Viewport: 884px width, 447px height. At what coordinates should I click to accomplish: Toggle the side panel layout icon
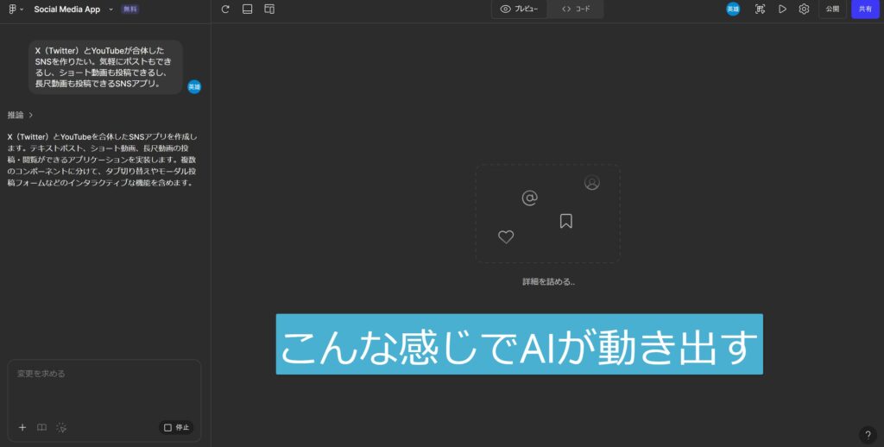[269, 9]
